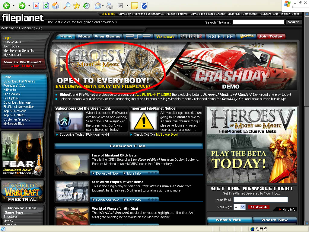Open the Search magnifier in toolbar

pyautogui.click(x=67, y=6)
